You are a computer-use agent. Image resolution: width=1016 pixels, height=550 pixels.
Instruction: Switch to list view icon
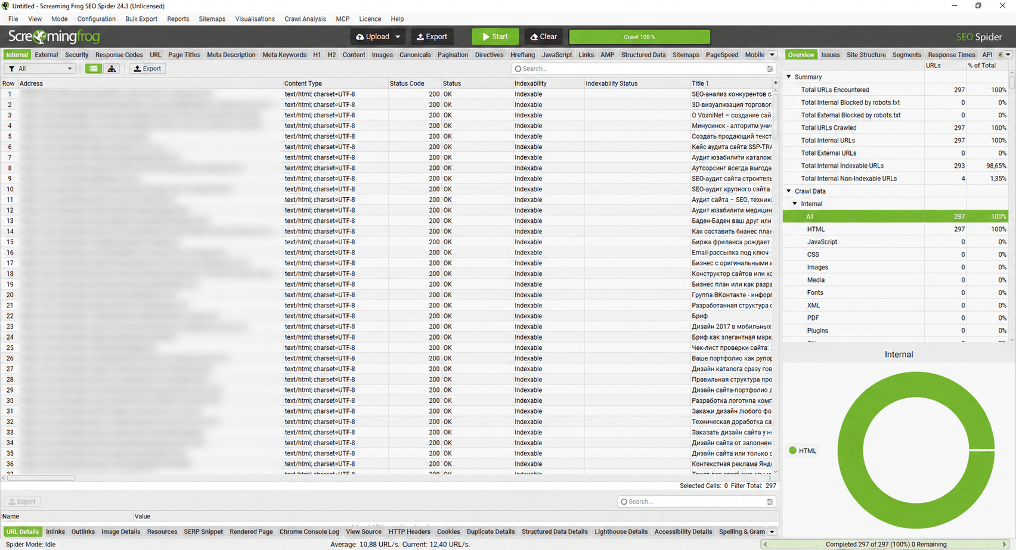(94, 69)
